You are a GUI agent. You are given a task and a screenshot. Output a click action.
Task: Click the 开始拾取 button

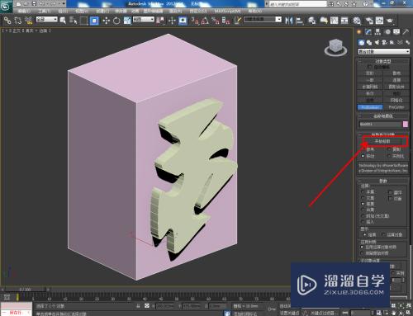382,141
